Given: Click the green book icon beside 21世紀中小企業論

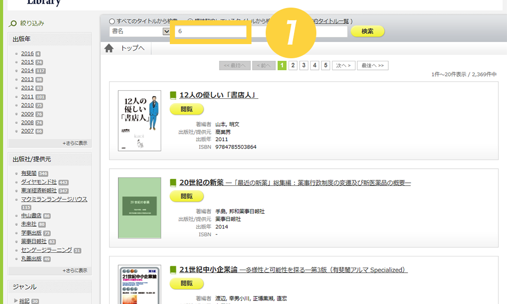Looking at the screenshot, I should (x=173, y=270).
